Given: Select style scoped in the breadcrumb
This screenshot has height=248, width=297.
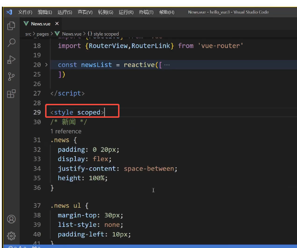Looking at the screenshot, I should tap(106, 34).
